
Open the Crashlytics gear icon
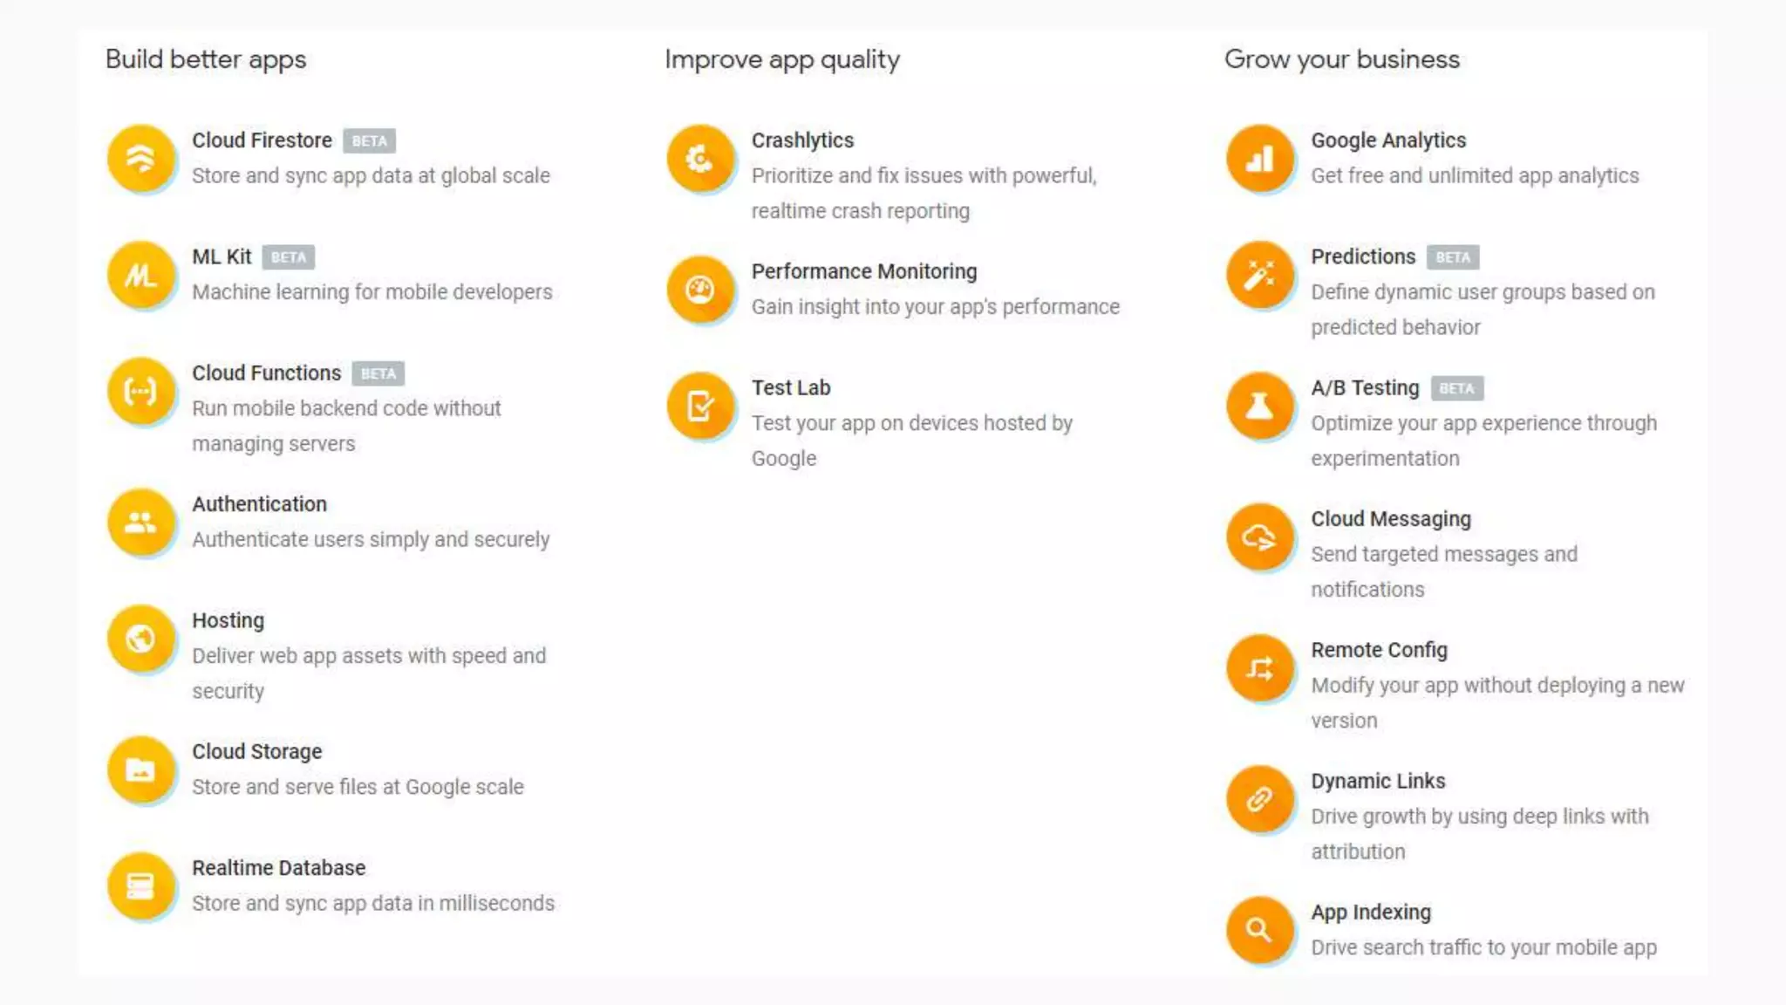click(x=700, y=159)
